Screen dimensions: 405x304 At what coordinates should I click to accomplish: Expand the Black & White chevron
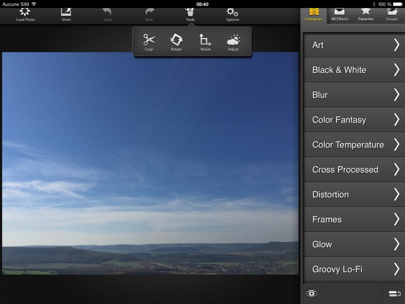click(397, 70)
